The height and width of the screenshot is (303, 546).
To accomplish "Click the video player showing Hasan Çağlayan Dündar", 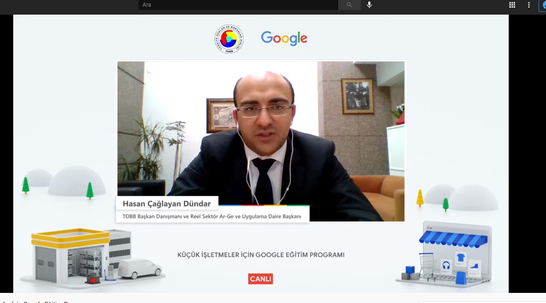I will click(261, 141).
